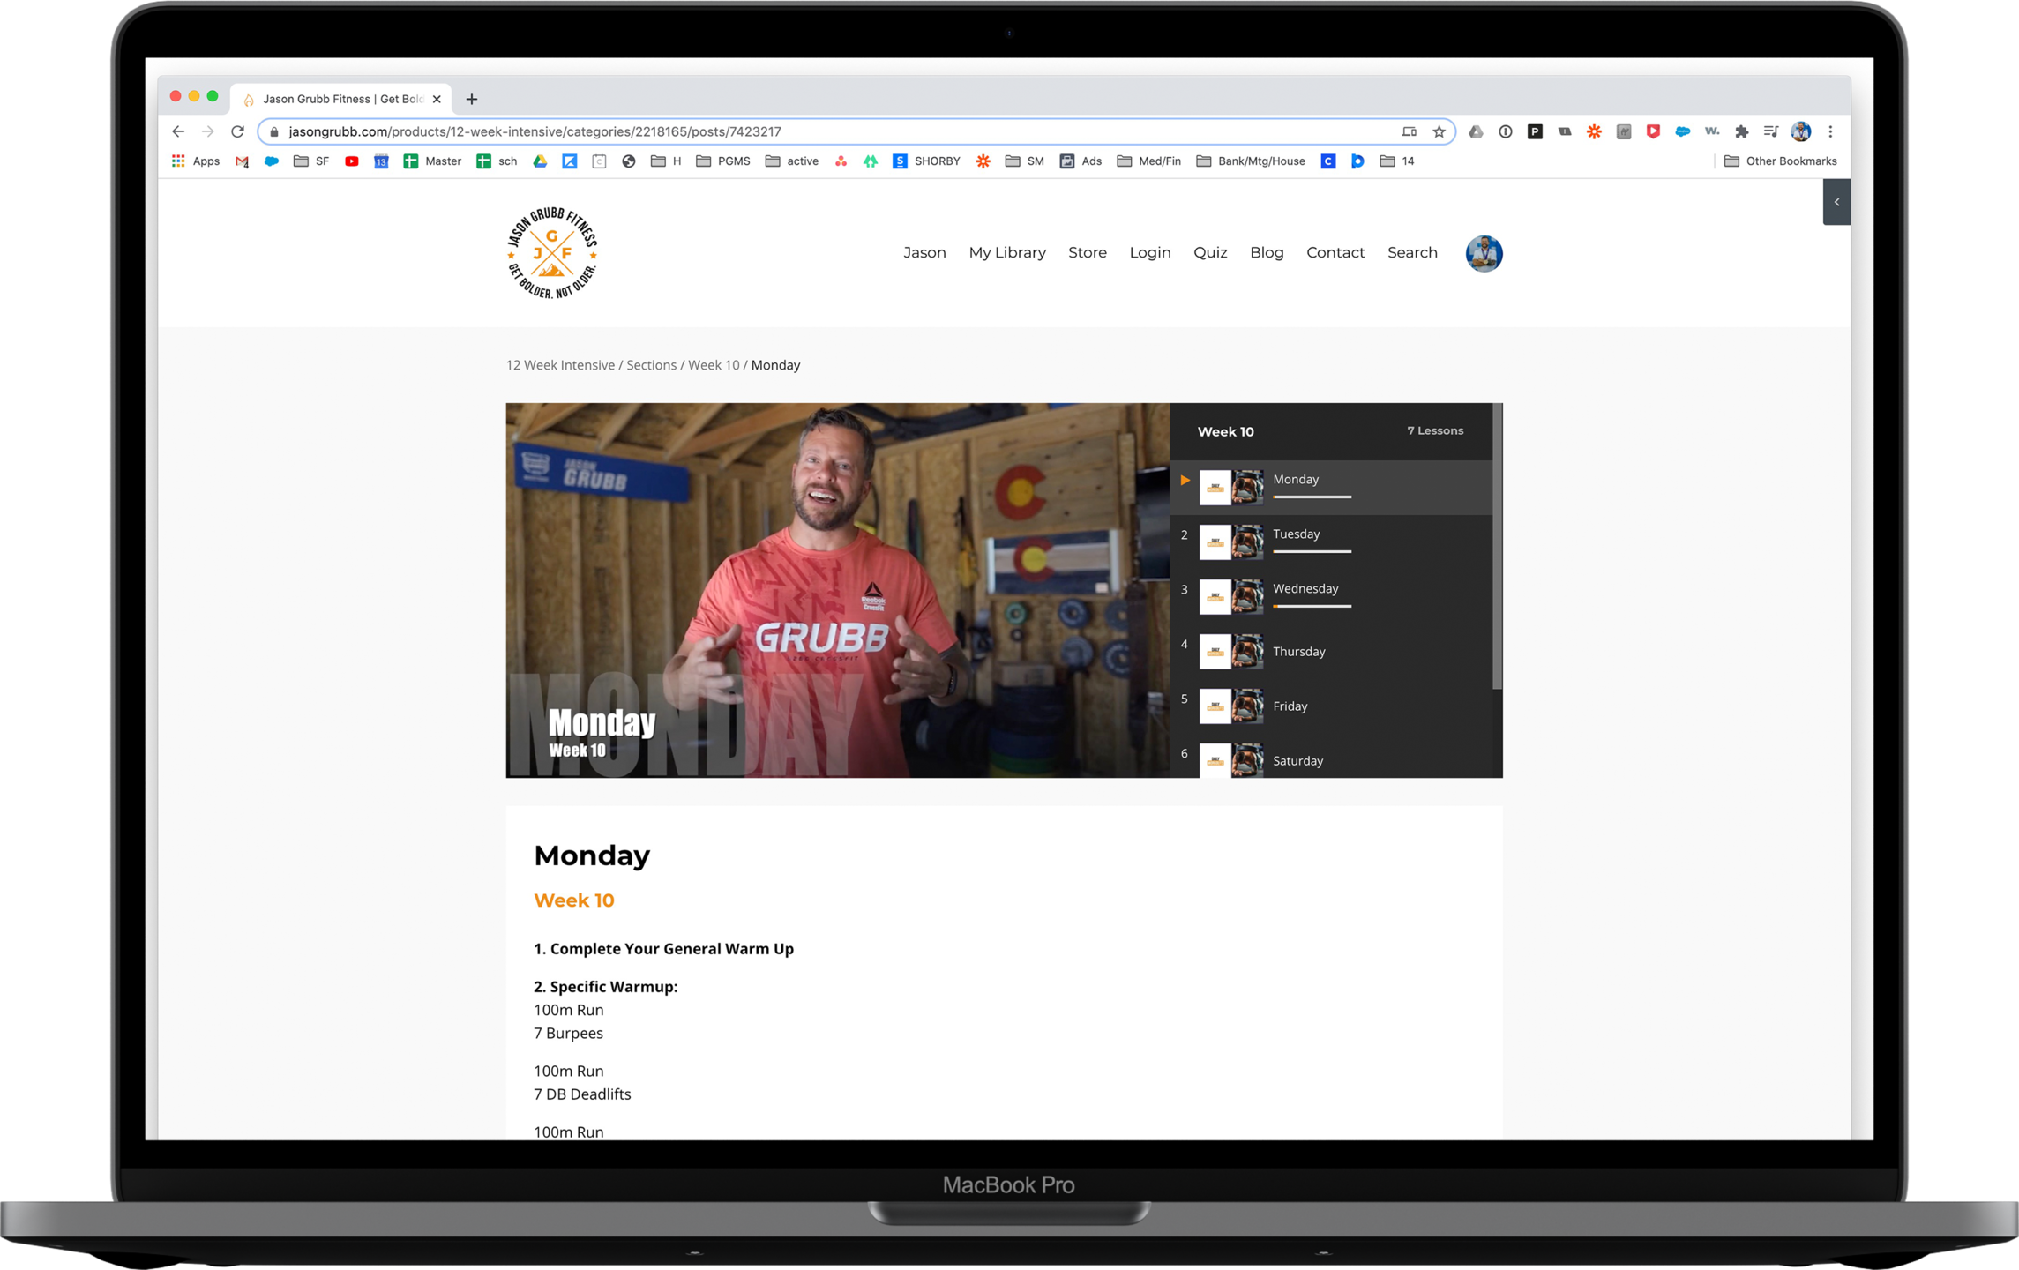This screenshot has height=1270, width=2019.
Task: Expand the collapsed side panel arrow
Action: click(1836, 202)
